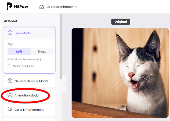This screenshot has width=170, height=121.
Task: Click the Color Enhancement sun icon
Action: click(x=10, y=109)
